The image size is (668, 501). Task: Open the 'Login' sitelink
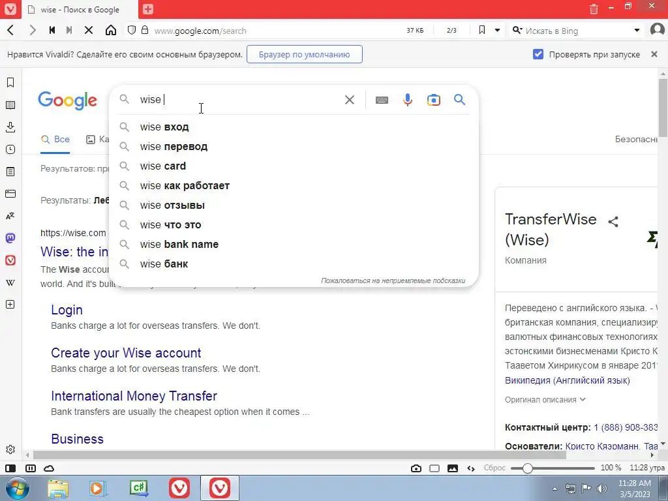(67, 310)
